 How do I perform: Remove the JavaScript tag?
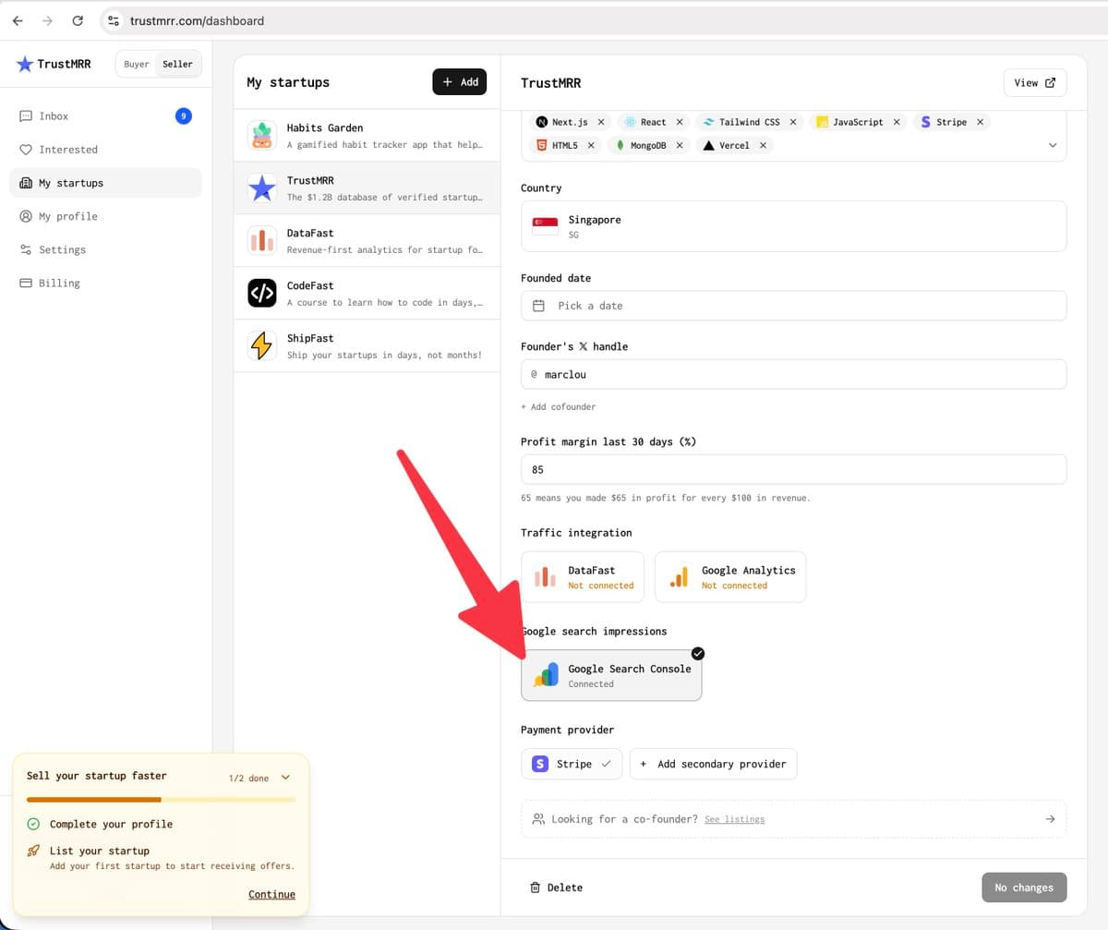click(897, 122)
